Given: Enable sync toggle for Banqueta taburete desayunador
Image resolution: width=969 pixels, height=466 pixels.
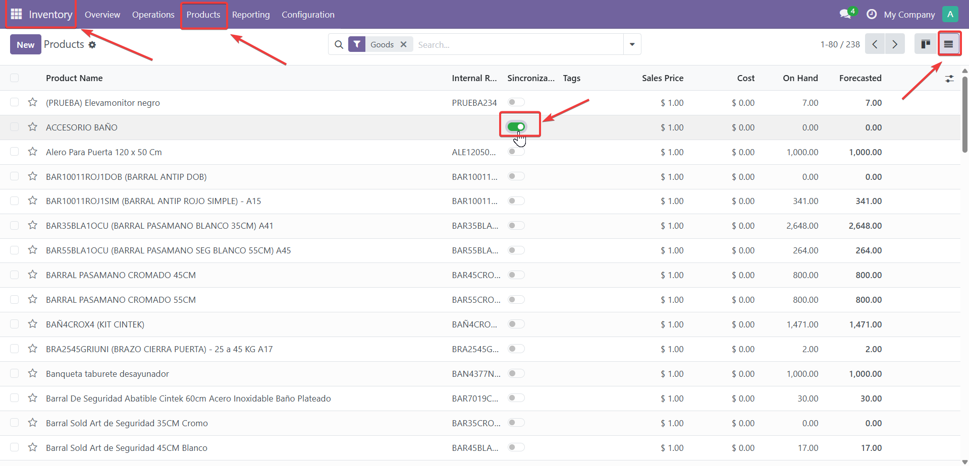Looking at the screenshot, I should pyautogui.click(x=516, y=373).
